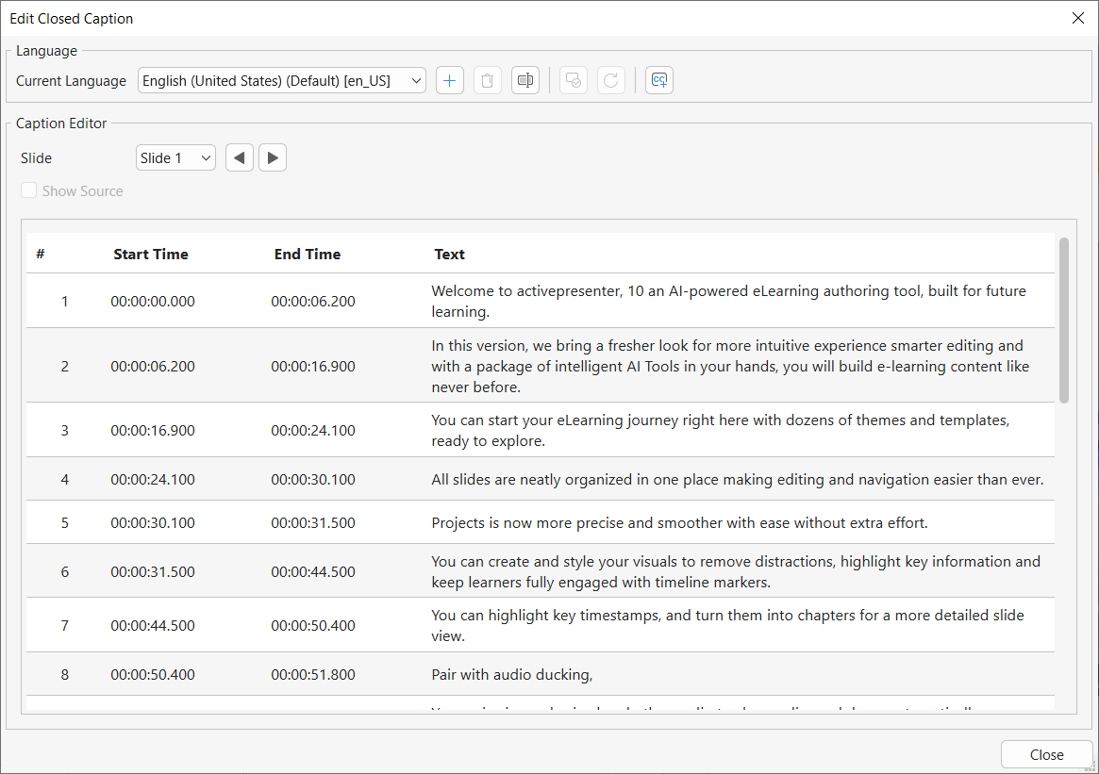This screenshot has height=774, width=1099.
Task: Open the Current Language dropdown
Action: [281, 81]
